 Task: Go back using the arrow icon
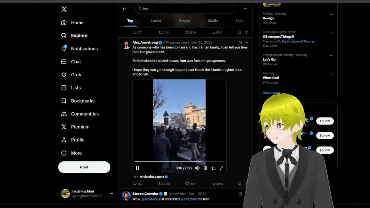point(124,9)
